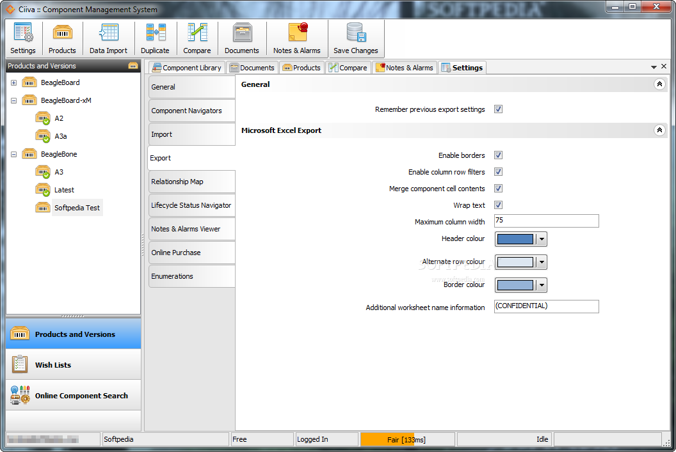
Task: Toggle Merge component cell contents checkbox
Action: pos(499,189)
